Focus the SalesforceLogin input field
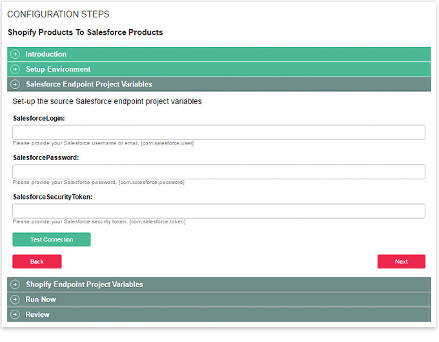The height and width of the screenshot is (342, 439). [219, 132]
